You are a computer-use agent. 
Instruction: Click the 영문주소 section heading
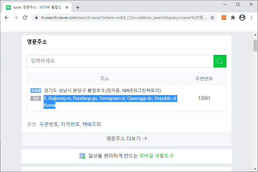[x=37, y=42]
